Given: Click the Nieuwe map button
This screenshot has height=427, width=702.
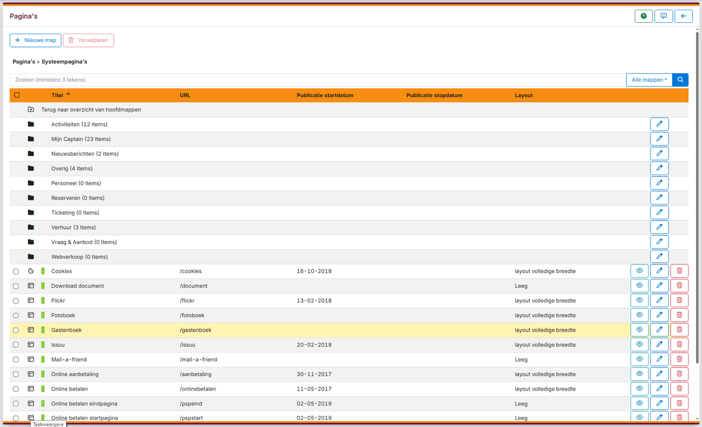Looking at the screenshot, I should point(35,40).
